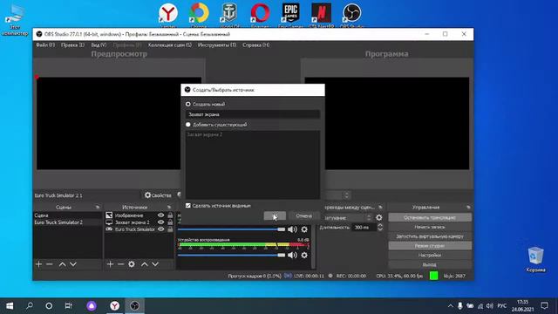Remove selected source with minus icon in Источники panel
This screenshot has height=314, width=558.
[x=120, y=264]
